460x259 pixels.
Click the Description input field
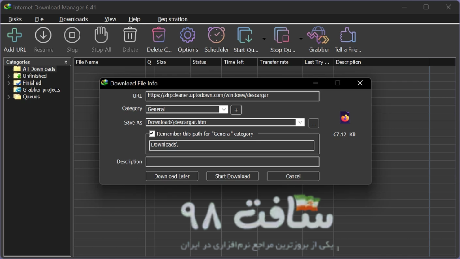tap(232, 162)
